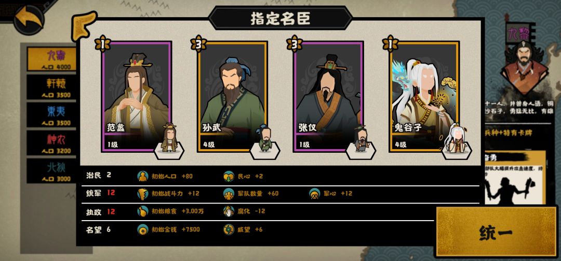Viewport: 561px width, 261px height.
Task: Choose the 孙武 minister card
Action: coord(232,97)
